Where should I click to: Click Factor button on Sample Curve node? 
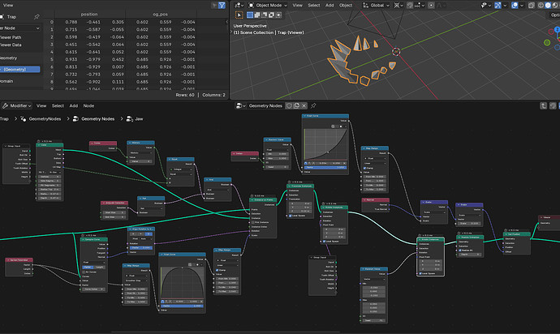pyautogui.click(x=87, y=267)
